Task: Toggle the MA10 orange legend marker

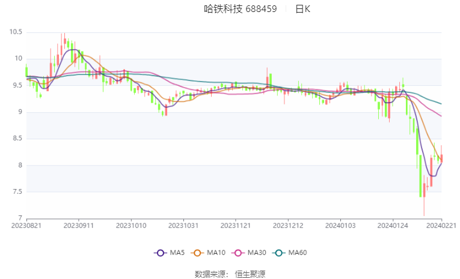Action: coord(197,253)
